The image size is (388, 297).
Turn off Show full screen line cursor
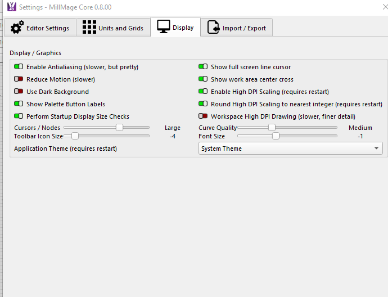(x=203, y=67)
